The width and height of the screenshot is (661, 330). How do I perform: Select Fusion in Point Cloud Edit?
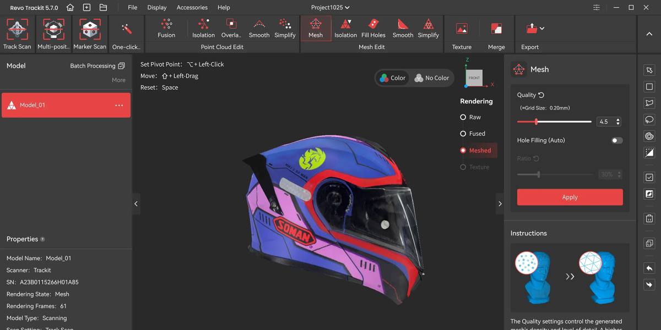click(166, 28)
